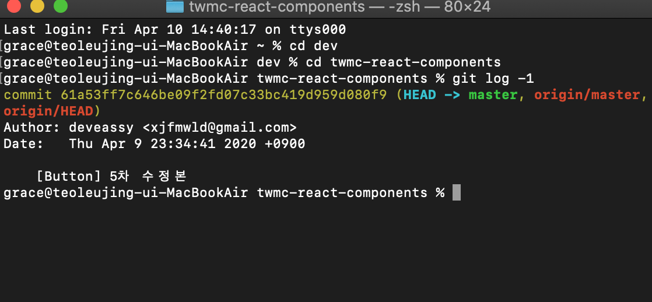Click the red origin/HEAD ref label
The width and height of the screenshot is (652, 302).
(x=49, y=111)
